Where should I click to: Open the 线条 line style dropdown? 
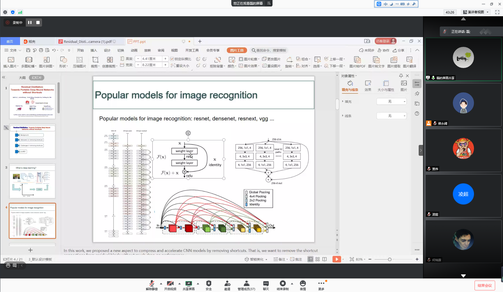click(x=392, y=116)
